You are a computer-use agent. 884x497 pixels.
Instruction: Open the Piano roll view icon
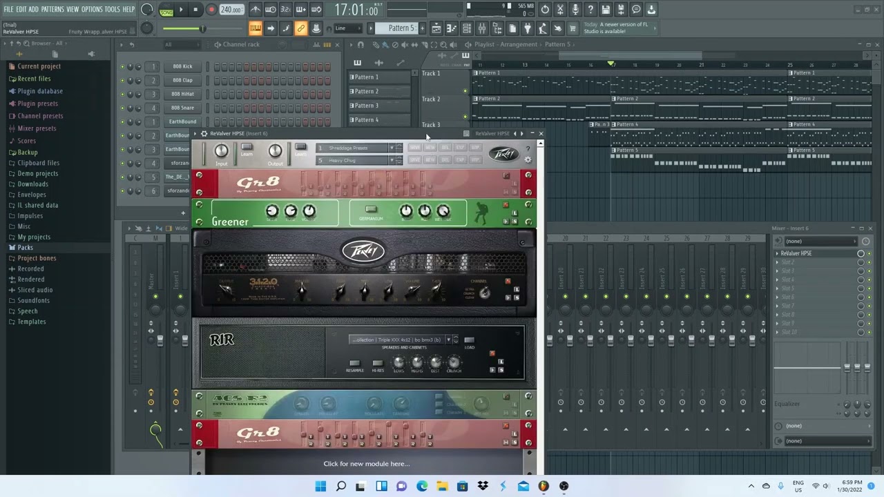[x=452, y=28]
